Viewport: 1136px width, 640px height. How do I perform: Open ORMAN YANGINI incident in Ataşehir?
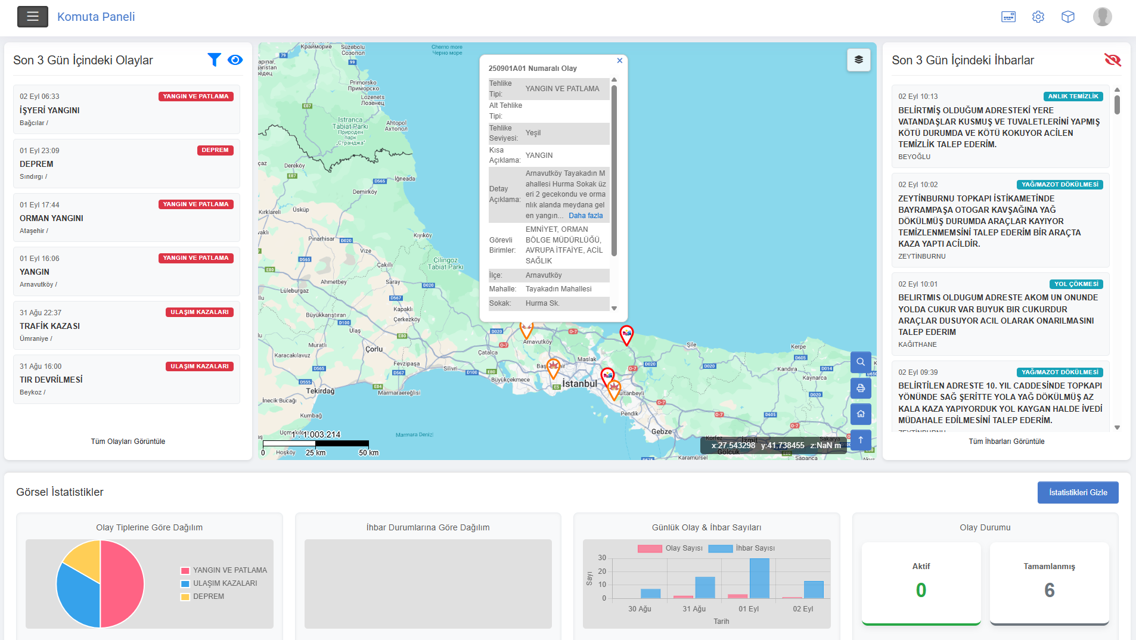coord(126,218)
